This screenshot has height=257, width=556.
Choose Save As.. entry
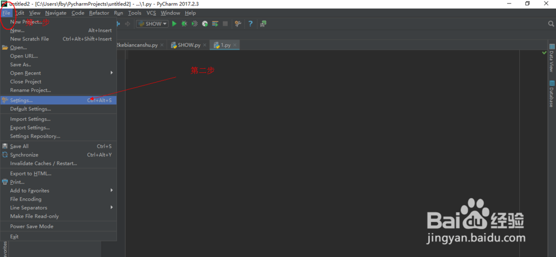[x=58, y=64]
